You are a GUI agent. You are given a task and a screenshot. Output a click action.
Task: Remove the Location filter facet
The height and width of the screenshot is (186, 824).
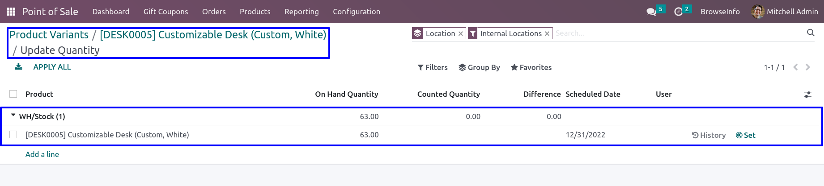[460, 33]
